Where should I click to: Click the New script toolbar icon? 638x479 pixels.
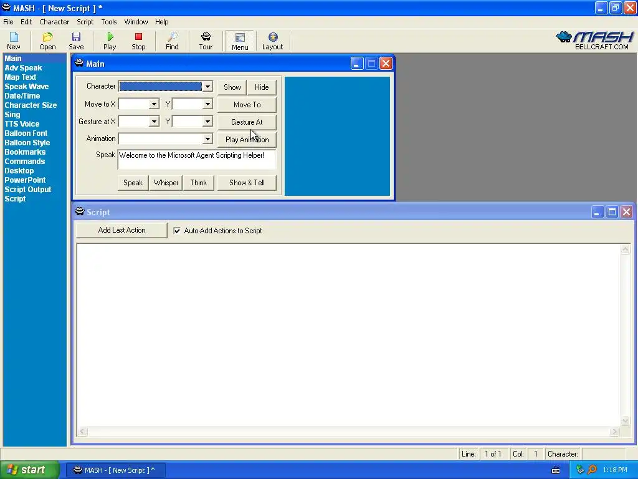14,37
